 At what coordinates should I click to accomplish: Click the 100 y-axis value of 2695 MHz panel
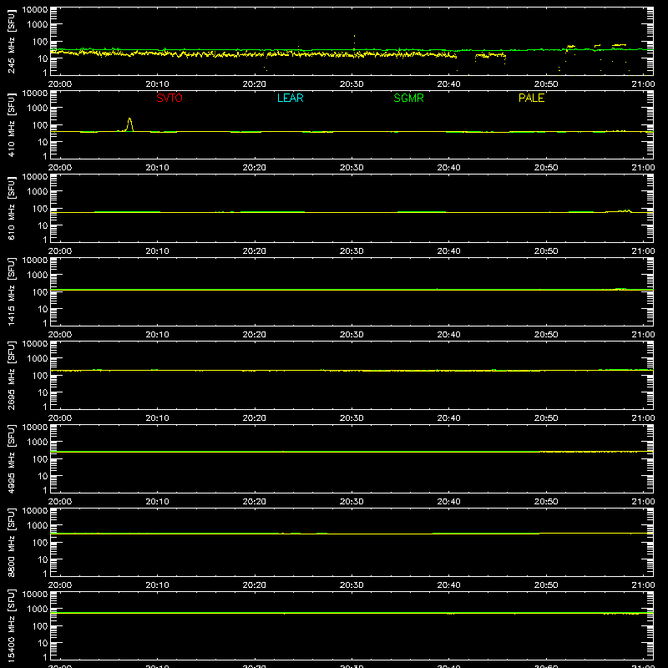[40, 376]
